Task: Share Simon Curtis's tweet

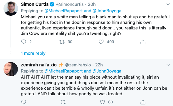Action: pyautogui.click(x=143, y=42)
